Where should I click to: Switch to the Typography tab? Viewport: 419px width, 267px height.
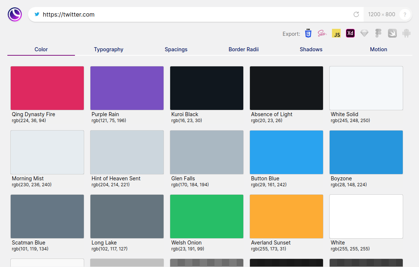[109, 49]
